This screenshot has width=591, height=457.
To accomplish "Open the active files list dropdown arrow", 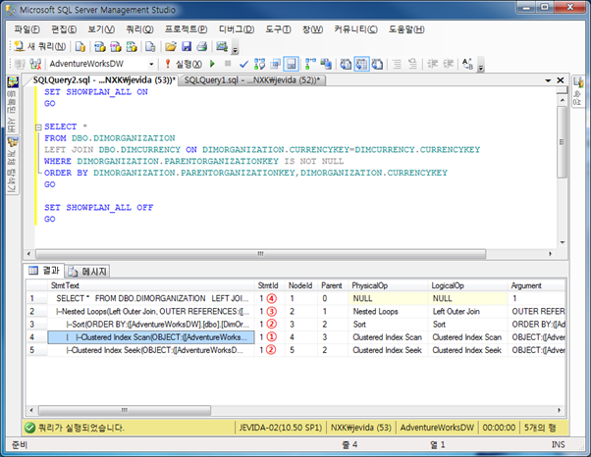I will (548, 80).
